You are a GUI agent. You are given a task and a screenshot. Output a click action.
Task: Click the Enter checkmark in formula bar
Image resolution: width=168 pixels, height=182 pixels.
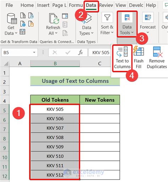[68, 52]
